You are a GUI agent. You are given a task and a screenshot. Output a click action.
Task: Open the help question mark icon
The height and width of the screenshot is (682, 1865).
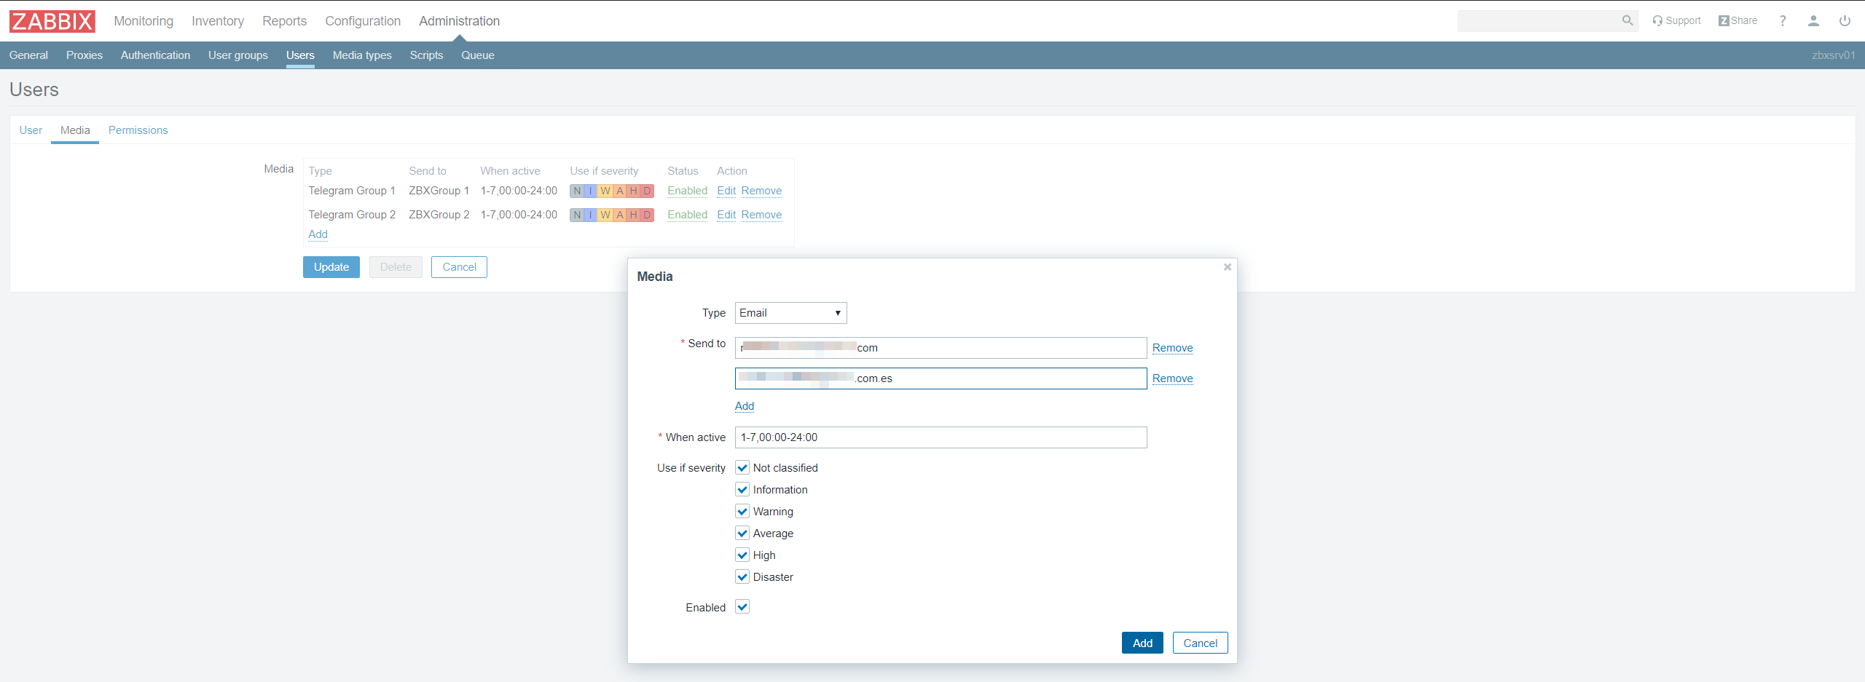point(1782,21)
